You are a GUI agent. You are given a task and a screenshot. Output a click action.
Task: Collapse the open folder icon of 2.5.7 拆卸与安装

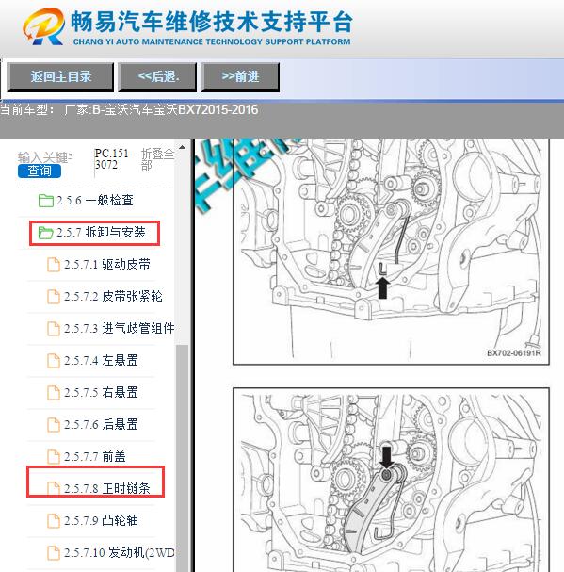click(x=46, y=233)
